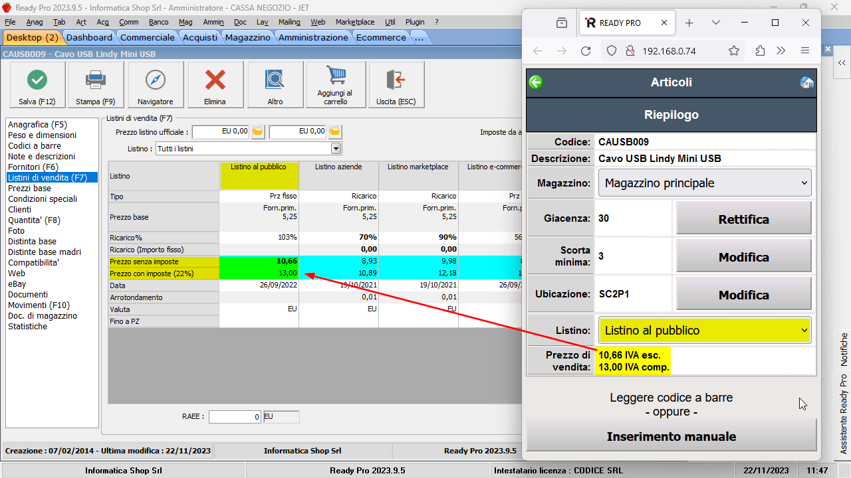This screenshot has width=851, height=478.
Task: Click the Rettifica button for Giacenza
Action: [x=744, y=218]
